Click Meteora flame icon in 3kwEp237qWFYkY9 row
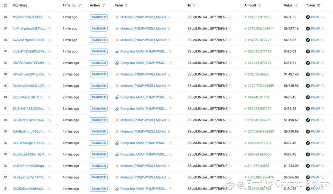This screenshot has width=333, height=194. (x=117, y=177)
